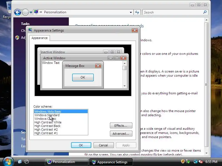Minimize the Personalization window
This screenshot has width=222, height=166.
(192, 5)
